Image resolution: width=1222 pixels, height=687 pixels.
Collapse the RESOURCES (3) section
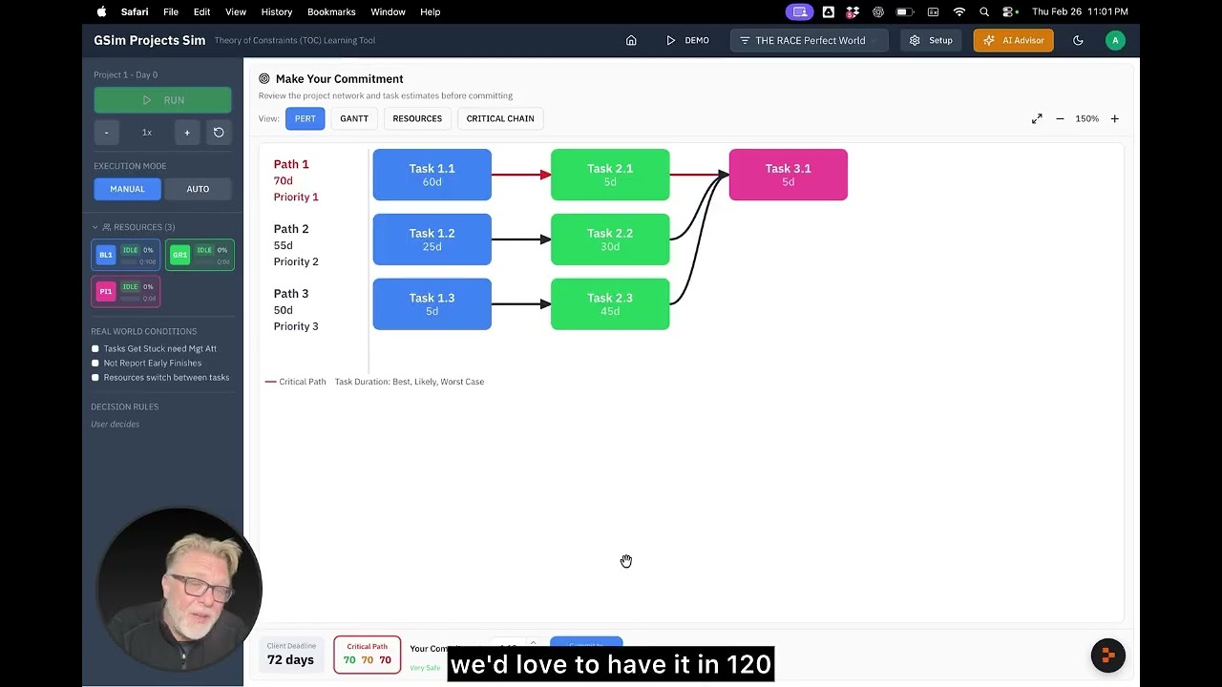134,227
